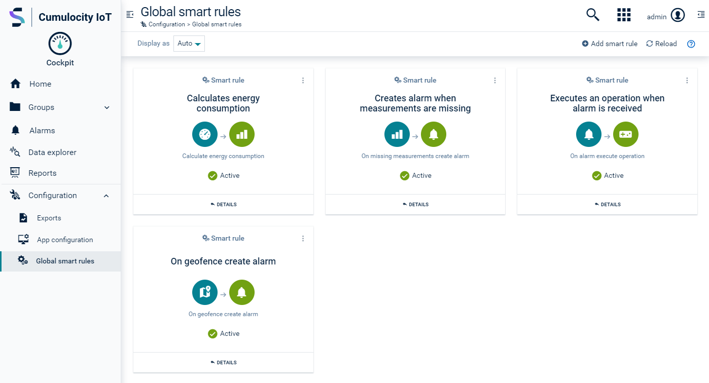709x383 pixels.
Task: Open options menu on missing measurements card
Action: coord(495,81)
